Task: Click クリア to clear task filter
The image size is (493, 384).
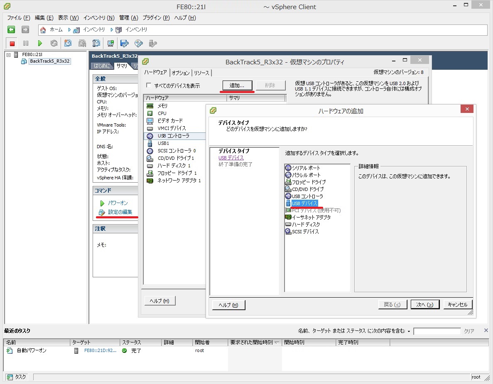Action: pyautogui.click(x=469, y=331)
